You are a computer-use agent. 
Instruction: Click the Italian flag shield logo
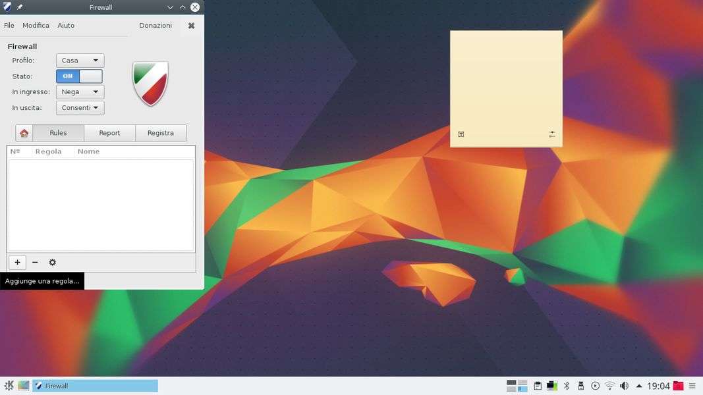coord(150,84)
